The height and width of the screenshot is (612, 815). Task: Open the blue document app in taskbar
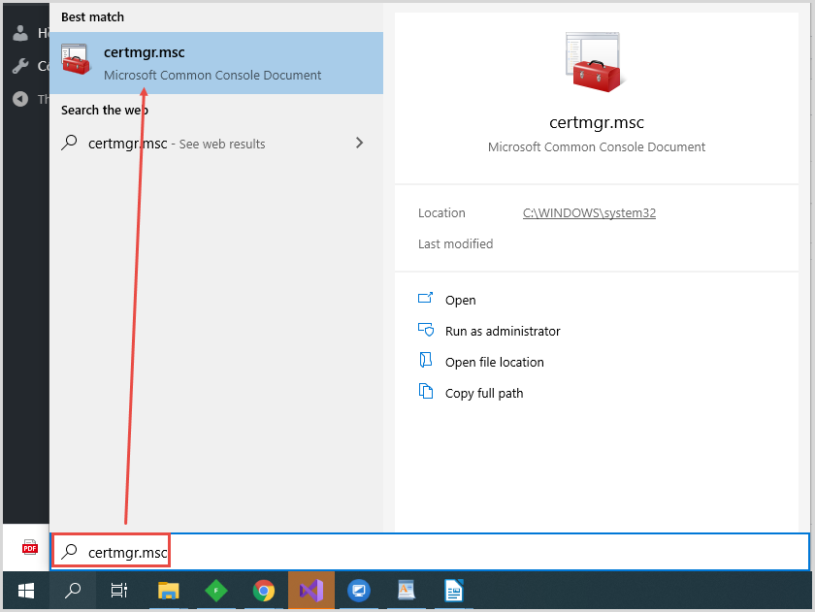click(x=454, y=591)
